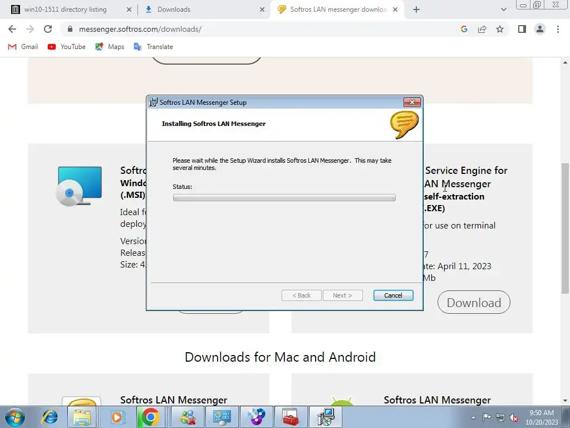
Task: Open Translate bookmark
Action: [x=153, y=47]
